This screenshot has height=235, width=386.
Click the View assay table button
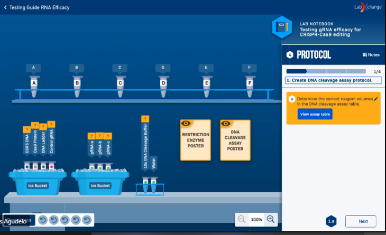pyautogui.click(x=315, y=114)
